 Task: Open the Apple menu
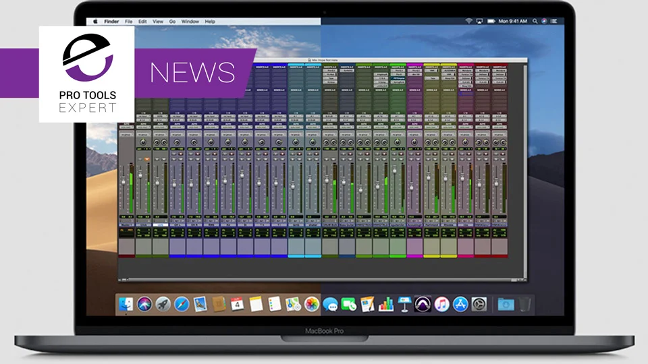95,22
